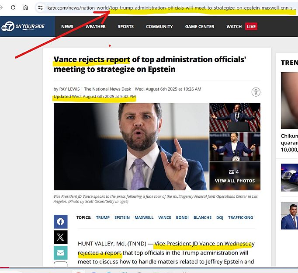Open the BONDI topic link

tap(182, 217)
